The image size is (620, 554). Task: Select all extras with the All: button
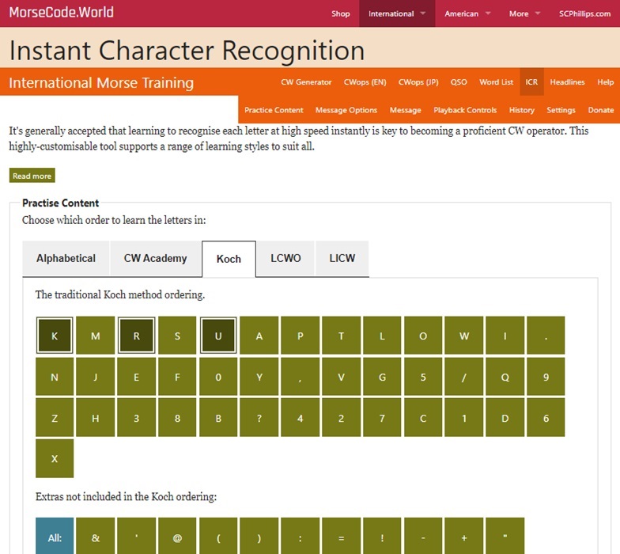pyautogui.click(x=55, y=537)
